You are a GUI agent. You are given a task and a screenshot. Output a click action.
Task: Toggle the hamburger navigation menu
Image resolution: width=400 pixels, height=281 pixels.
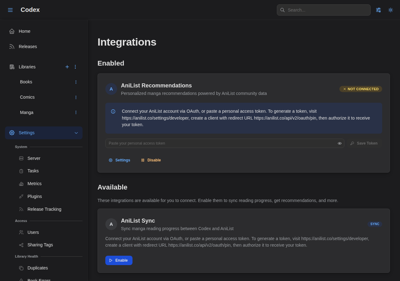(10, 10)
